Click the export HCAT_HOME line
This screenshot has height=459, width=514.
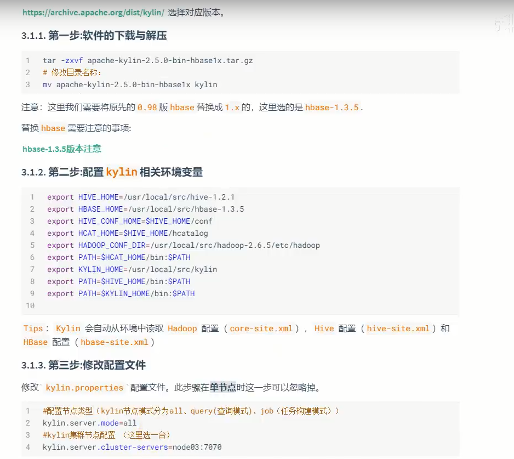128,233
